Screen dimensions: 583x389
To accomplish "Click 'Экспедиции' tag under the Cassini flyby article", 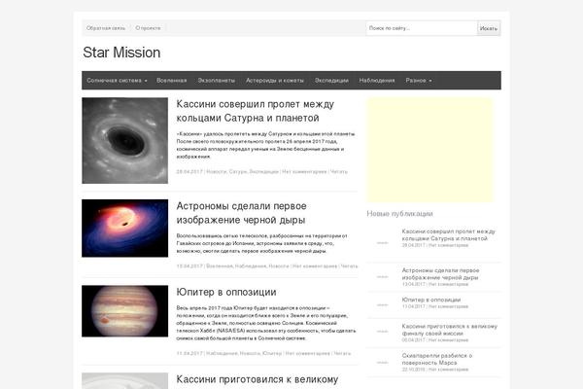I will pyautogui.click(x=263, y=171).
